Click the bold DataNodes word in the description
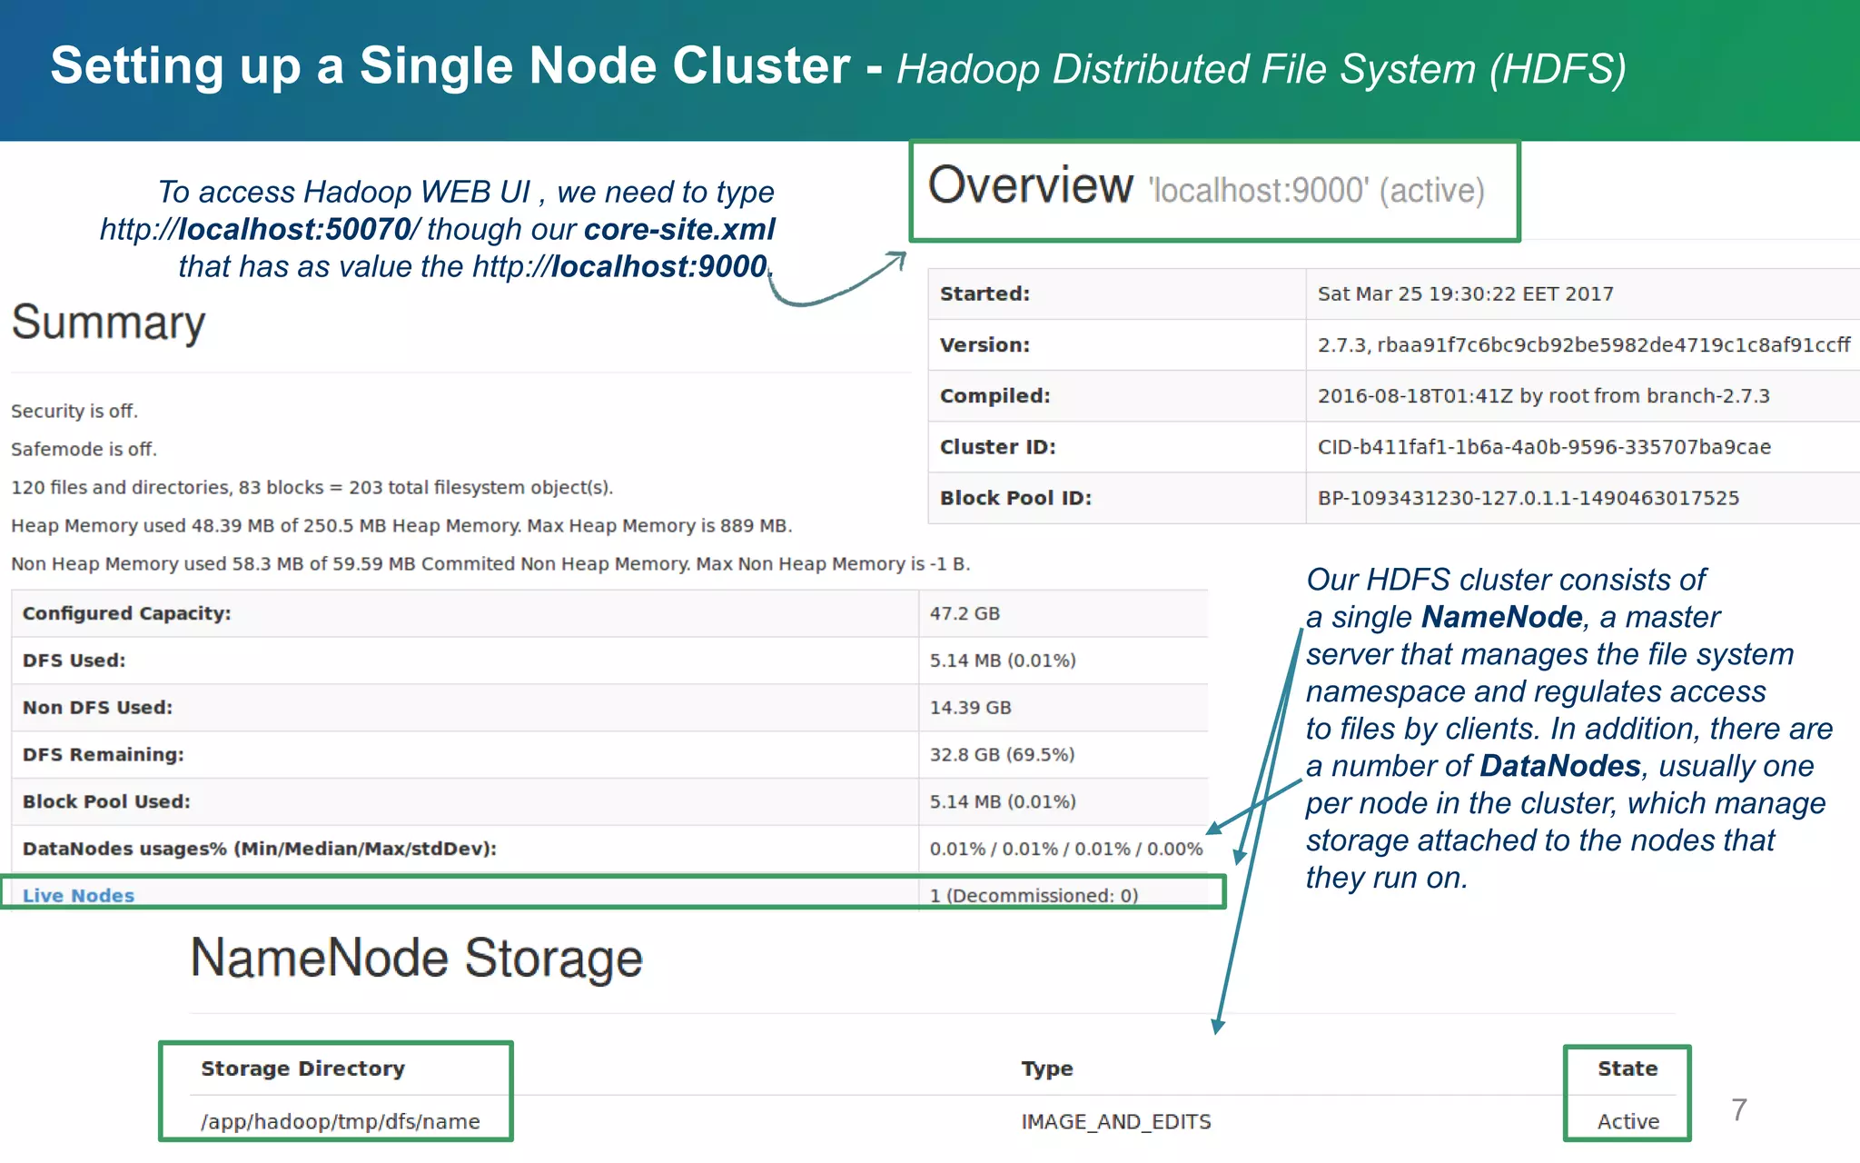This screenshot has height=1163, width=1860. pyautogui.click(x=1560, y=766)
